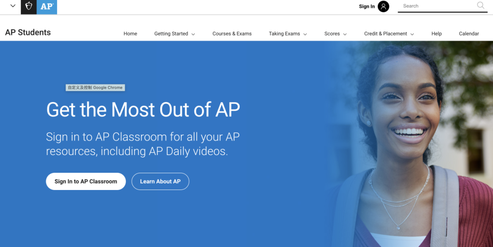Click the College Board acorn logo icon

click(x=29, y=6)
